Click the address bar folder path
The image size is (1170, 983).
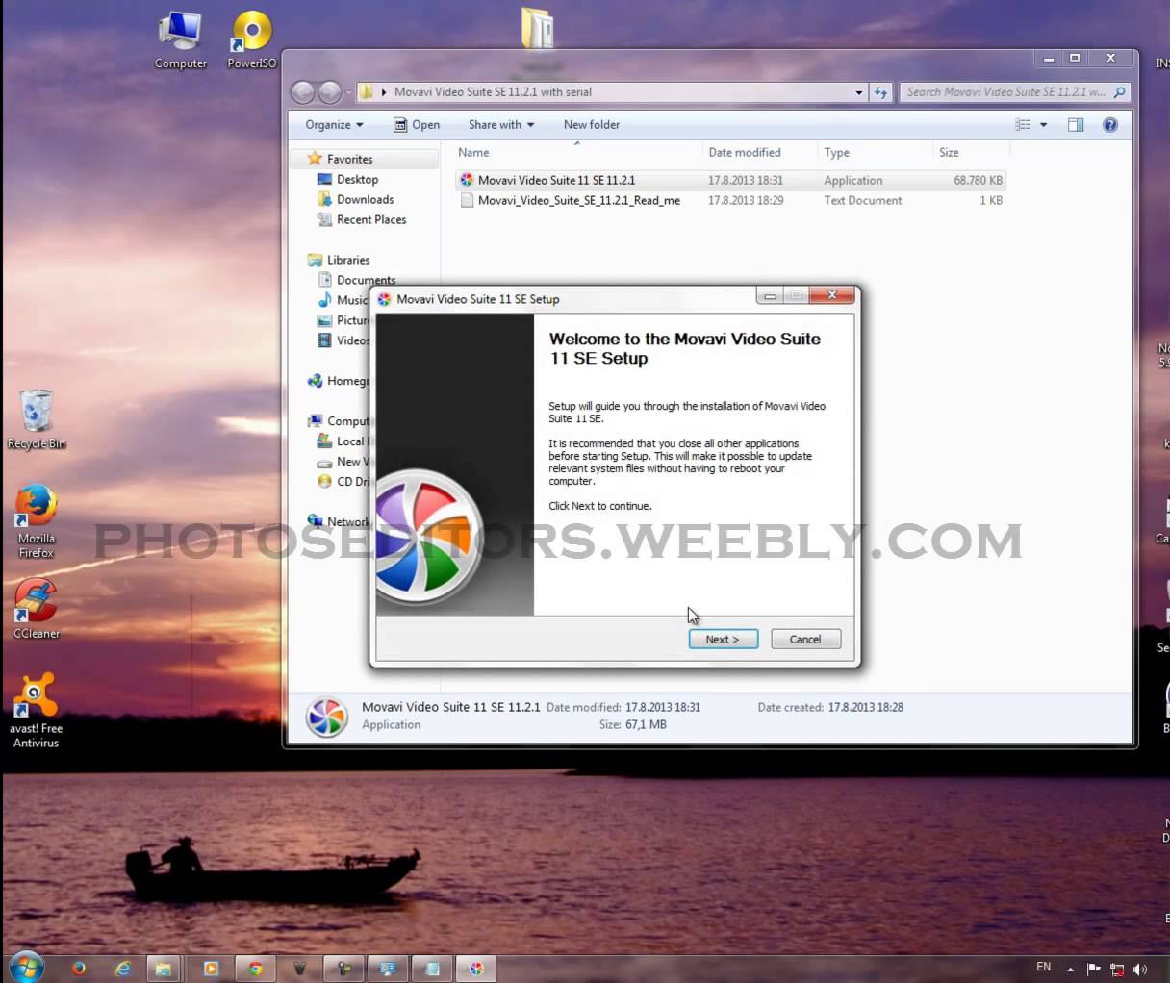493,92
